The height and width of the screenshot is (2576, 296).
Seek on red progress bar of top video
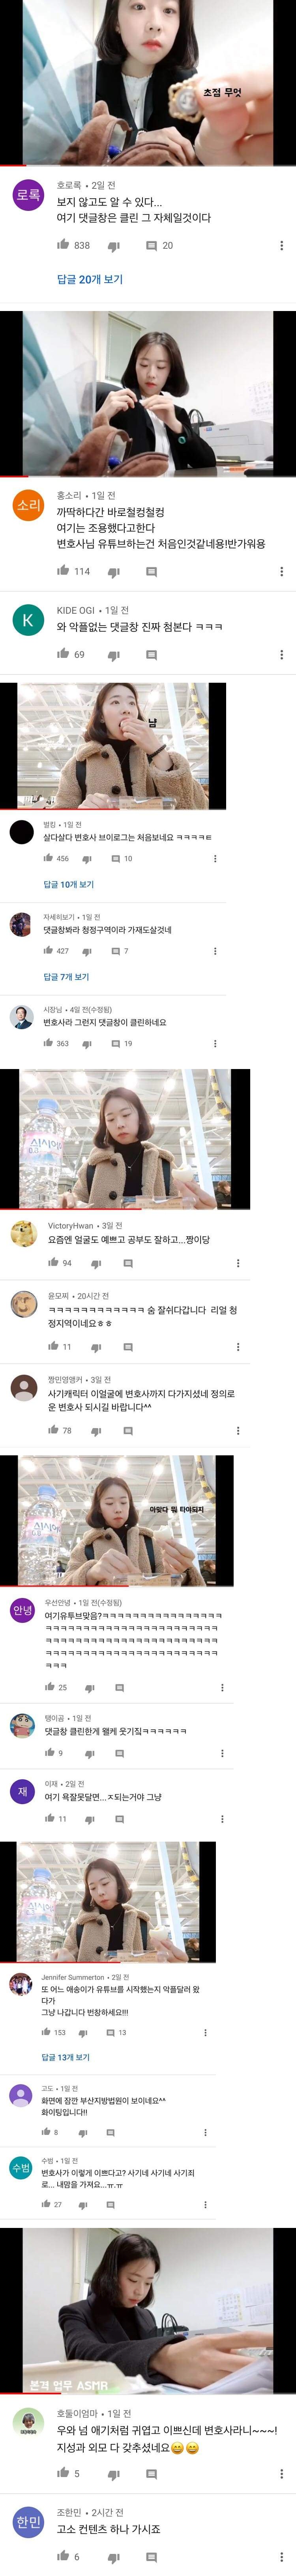[148, 164]
